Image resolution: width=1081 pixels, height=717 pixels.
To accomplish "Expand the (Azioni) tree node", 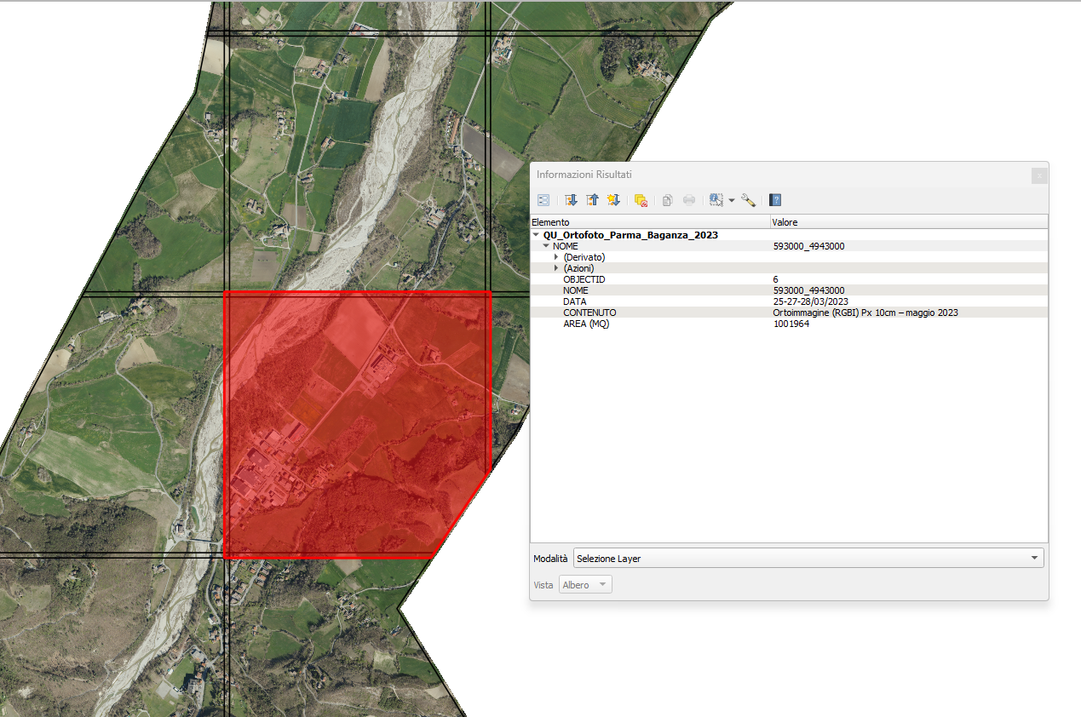I will (556, 268).
